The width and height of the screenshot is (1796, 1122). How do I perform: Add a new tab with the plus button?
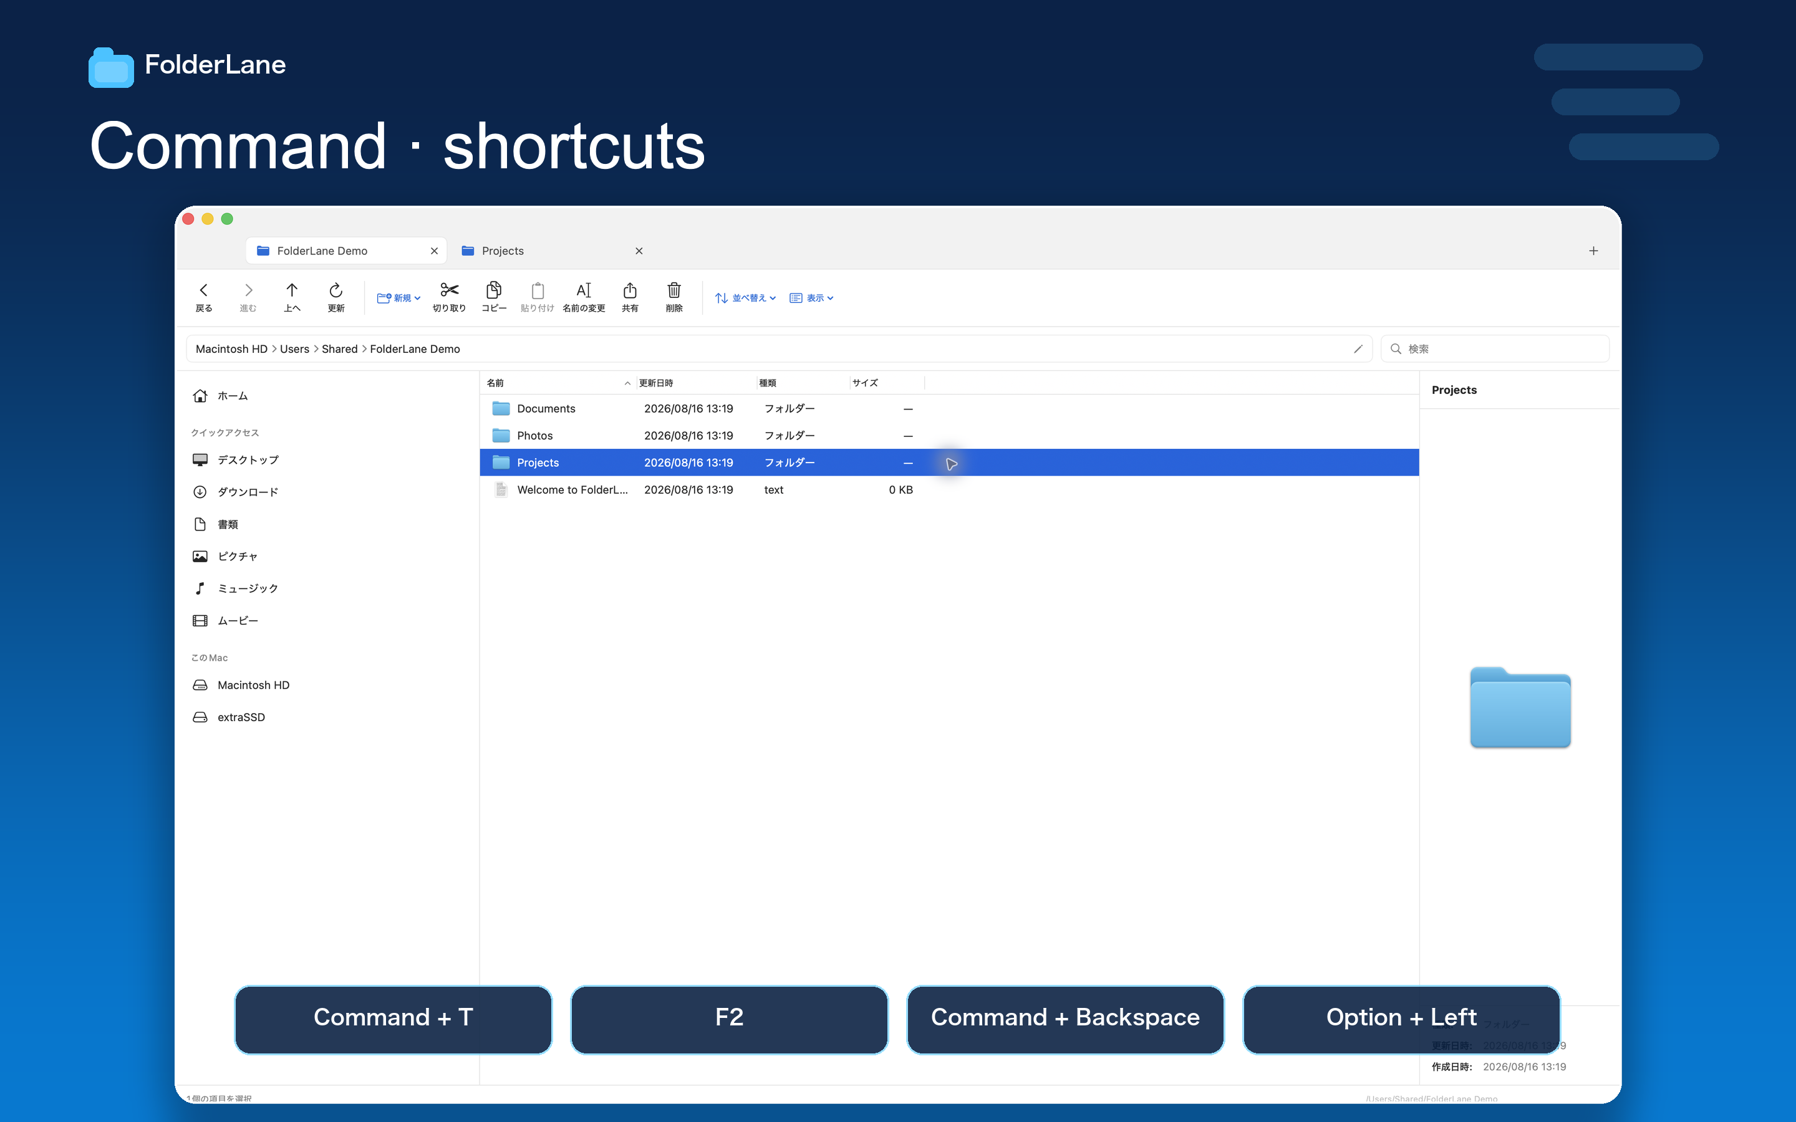(1593, 251)
